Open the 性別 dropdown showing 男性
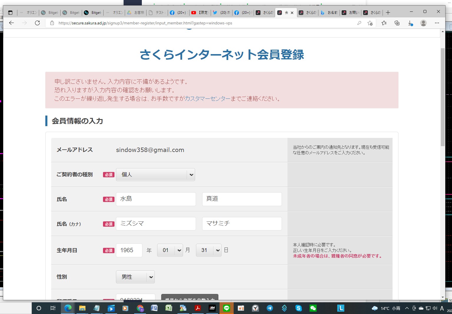The width and height of the screenshot is (452, 314). (135, 277)
